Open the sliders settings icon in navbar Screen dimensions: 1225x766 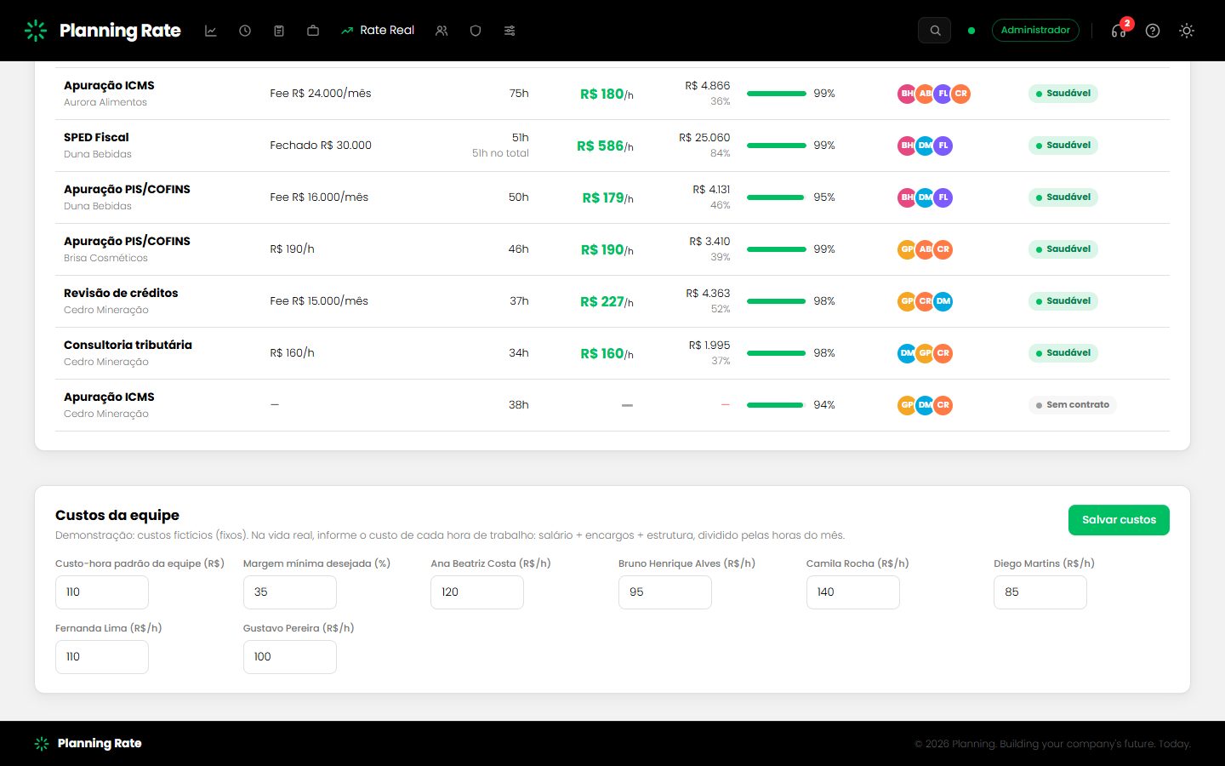(x=510, y=31)
